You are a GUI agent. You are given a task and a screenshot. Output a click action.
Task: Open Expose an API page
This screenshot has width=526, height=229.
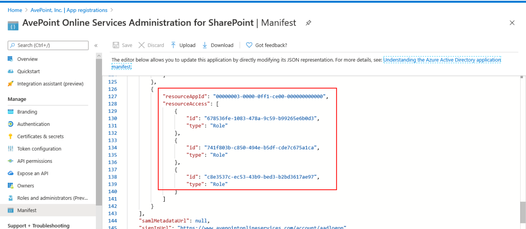coord(33,173)
